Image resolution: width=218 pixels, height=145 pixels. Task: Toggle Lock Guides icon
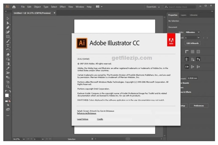point(193,59)
